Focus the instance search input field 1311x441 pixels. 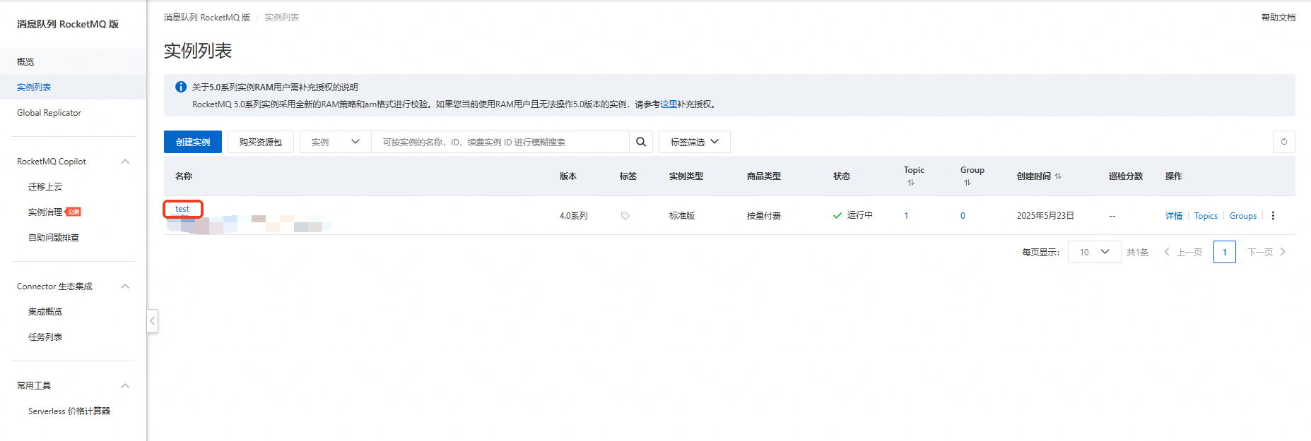[x=500, y=142]
